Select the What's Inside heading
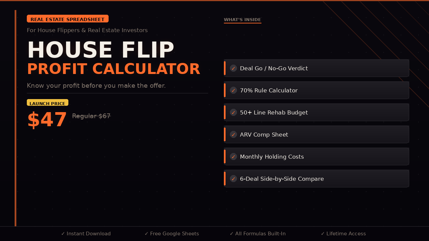The height and width of the screenshot is (241, 429). tap(242, 20)
